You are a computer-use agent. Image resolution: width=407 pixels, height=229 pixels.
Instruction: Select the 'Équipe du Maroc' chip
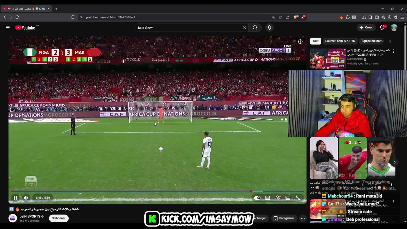pos(372,41)
